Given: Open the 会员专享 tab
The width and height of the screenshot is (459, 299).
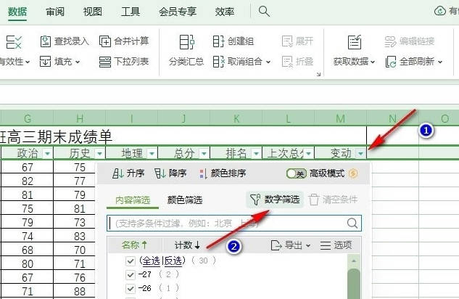Looking at the screenshot, I should pos(178,12).
